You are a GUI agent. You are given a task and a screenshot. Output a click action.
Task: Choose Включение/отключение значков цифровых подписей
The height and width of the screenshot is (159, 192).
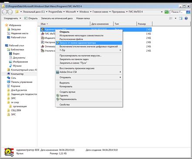(89, 46)
